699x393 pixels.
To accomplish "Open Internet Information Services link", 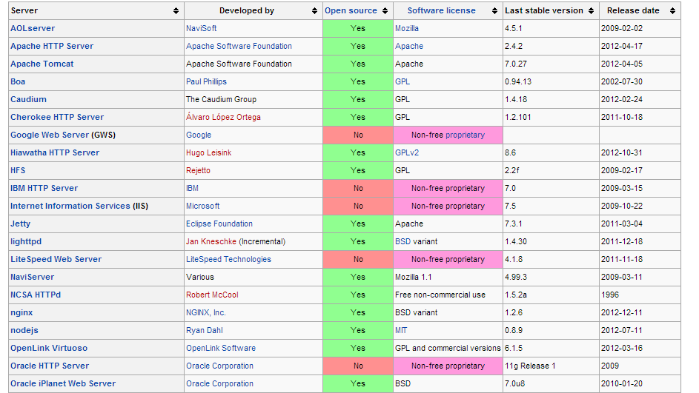I will [x=70, y=206].
